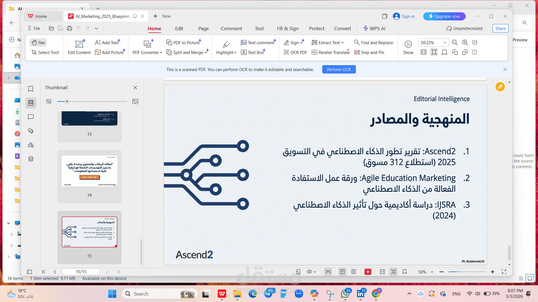538x302 pixels.
Task: Start the Show slideshow mode
Action: [x=408, y=47]
